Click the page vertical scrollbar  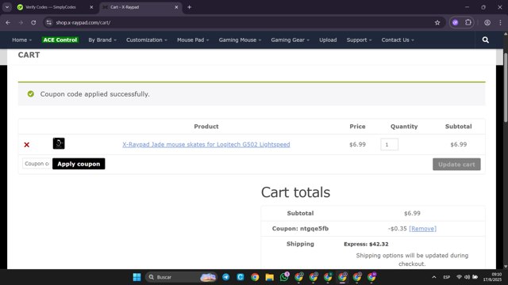[506, 87]
